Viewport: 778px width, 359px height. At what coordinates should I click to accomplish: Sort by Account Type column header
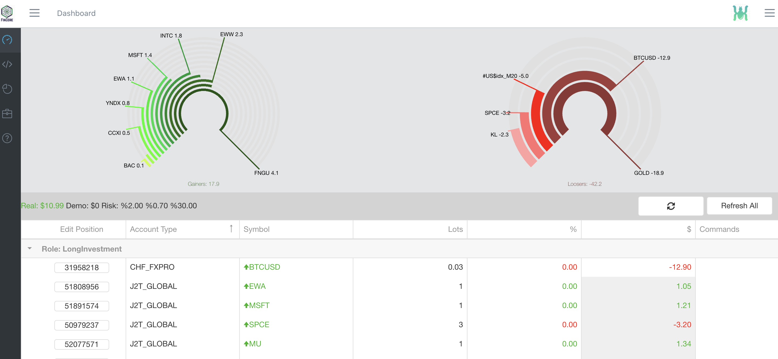pyautogui.click(x=153, y=229)
